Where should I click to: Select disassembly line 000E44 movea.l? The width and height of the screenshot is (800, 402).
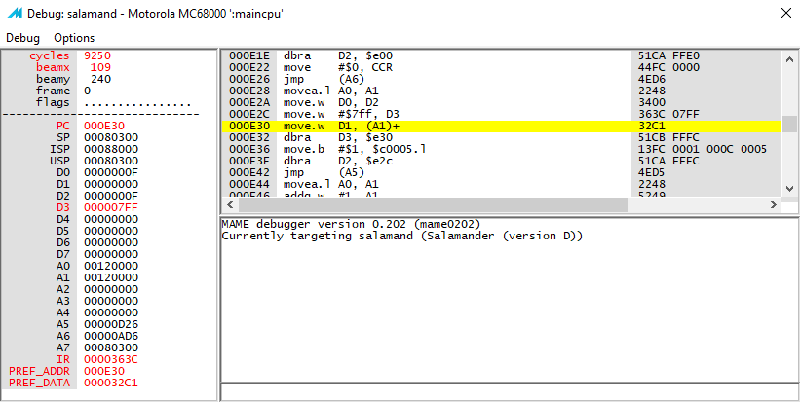coord(502,184)
